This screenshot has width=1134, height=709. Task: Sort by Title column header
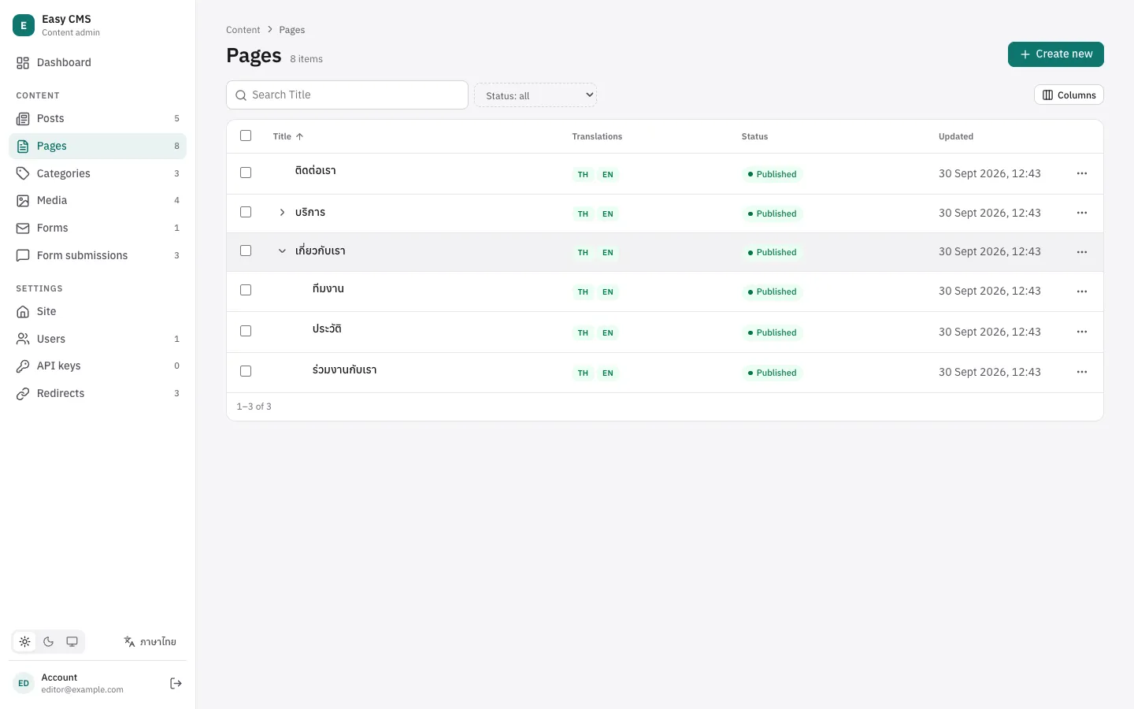point(288,136)
